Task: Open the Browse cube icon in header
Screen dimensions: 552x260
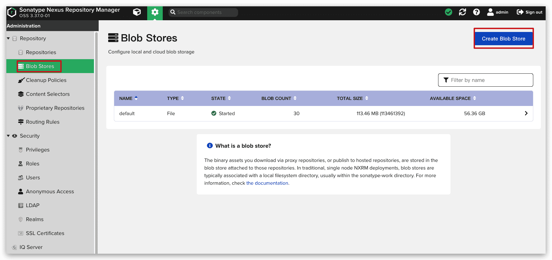Action: (x=137, y=12)
